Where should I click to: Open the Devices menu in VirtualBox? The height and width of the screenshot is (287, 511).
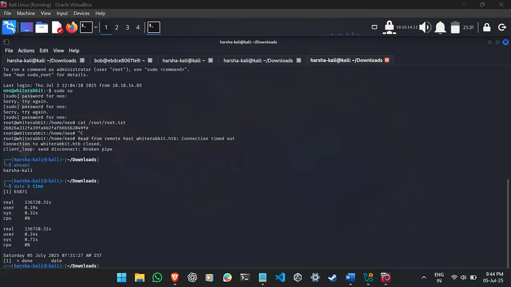pyautogui.click(x=81, y=13)
